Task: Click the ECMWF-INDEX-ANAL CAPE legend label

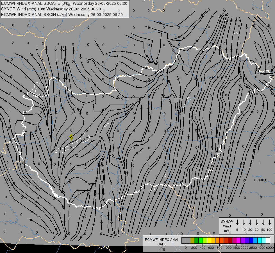Action: (162, 242)
